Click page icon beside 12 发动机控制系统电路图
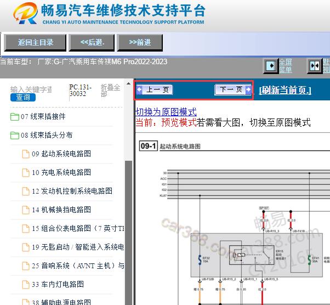The image size is (330, 305). pos(26,191)
